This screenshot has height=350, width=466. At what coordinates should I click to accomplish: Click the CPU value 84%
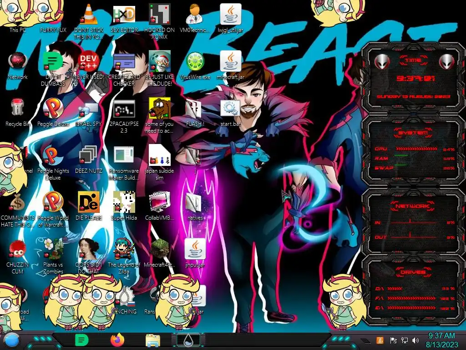[x=449, y=149]
